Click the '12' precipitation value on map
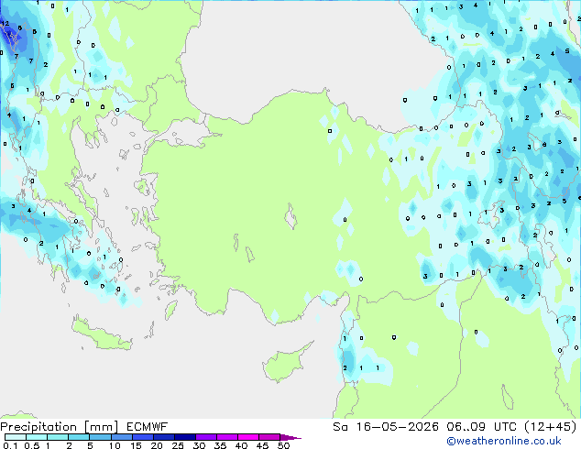Viewport: 581px width, 449px height. click(x=5, y=23)
